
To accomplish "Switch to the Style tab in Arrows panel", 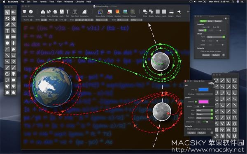I will tap(210, 21).
